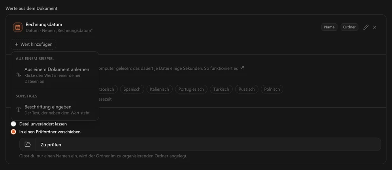Select Datei unverändert lassen radio option

coord(39,124)
